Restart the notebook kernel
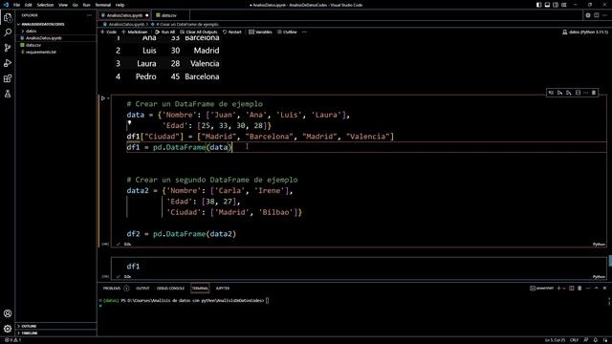The image size is (612, 344). click(232, 32)
